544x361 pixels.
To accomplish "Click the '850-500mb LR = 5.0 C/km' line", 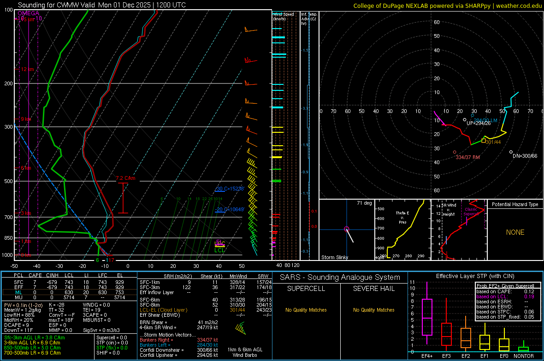I will (x=32, y=348).
